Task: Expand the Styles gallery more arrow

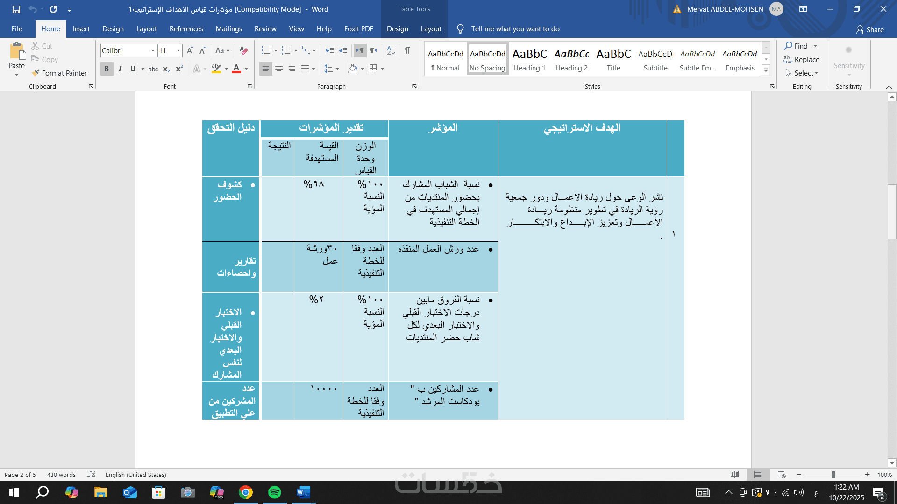Action: pos(766,71)
